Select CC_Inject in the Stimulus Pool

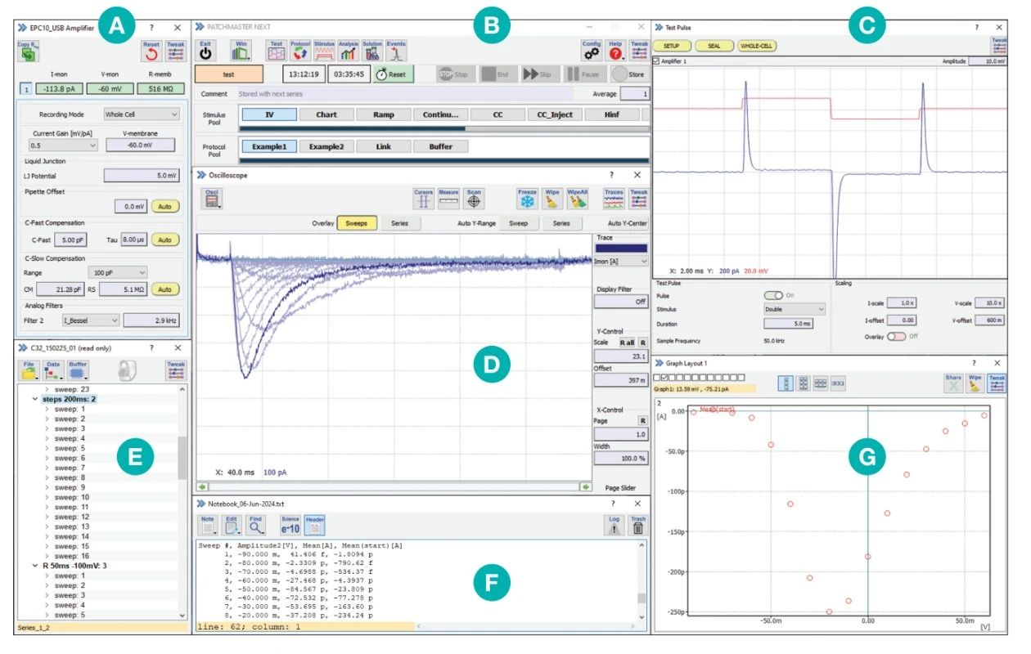[556, 115]
